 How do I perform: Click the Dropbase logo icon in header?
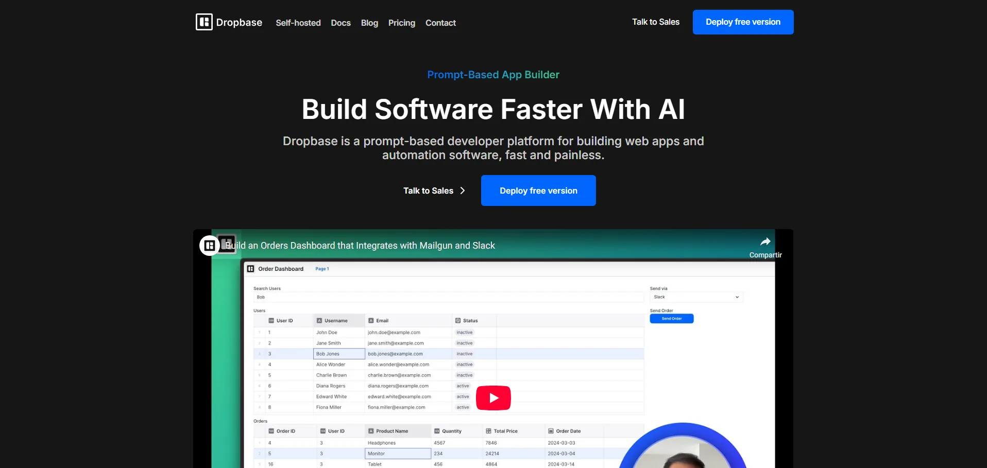pos(204,22)
